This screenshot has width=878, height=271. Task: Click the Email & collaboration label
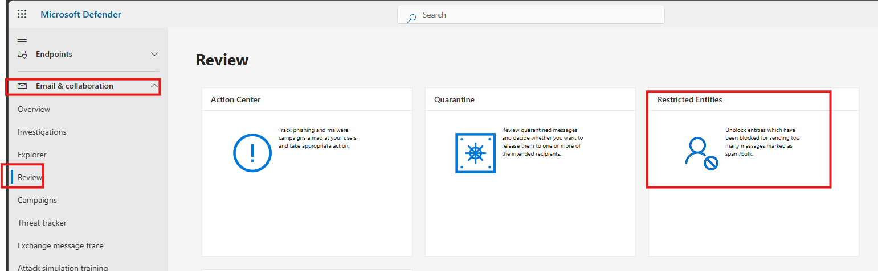[75, 86]
